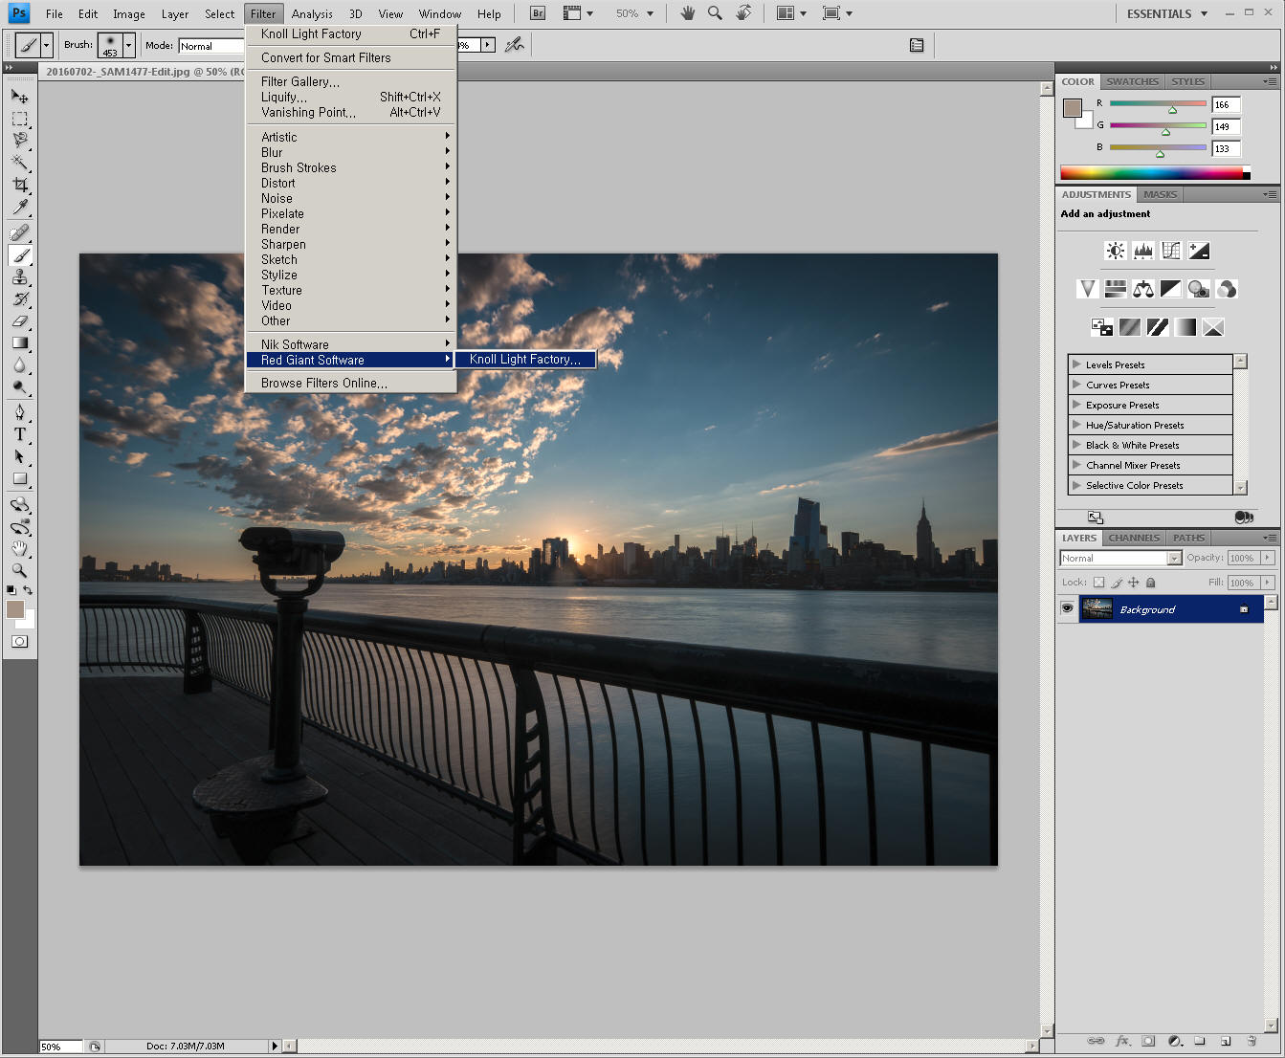Click the Levels adjustment icon
Viewport: 1285px width, 1058px height.
coord(1143,251)
